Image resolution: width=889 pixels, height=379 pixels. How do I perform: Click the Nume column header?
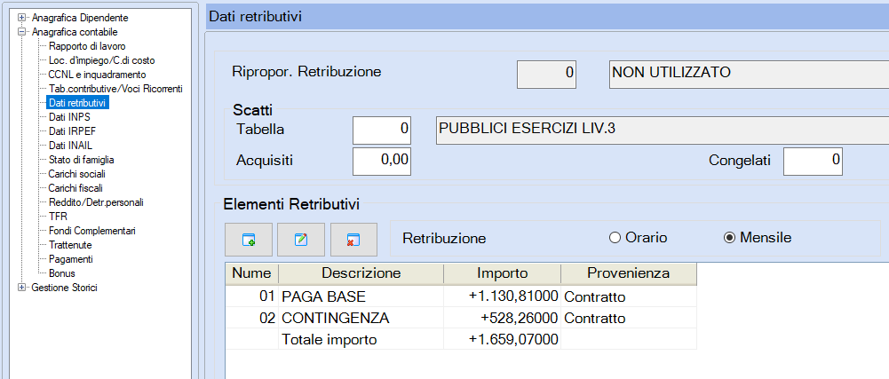tap(251, 273)
